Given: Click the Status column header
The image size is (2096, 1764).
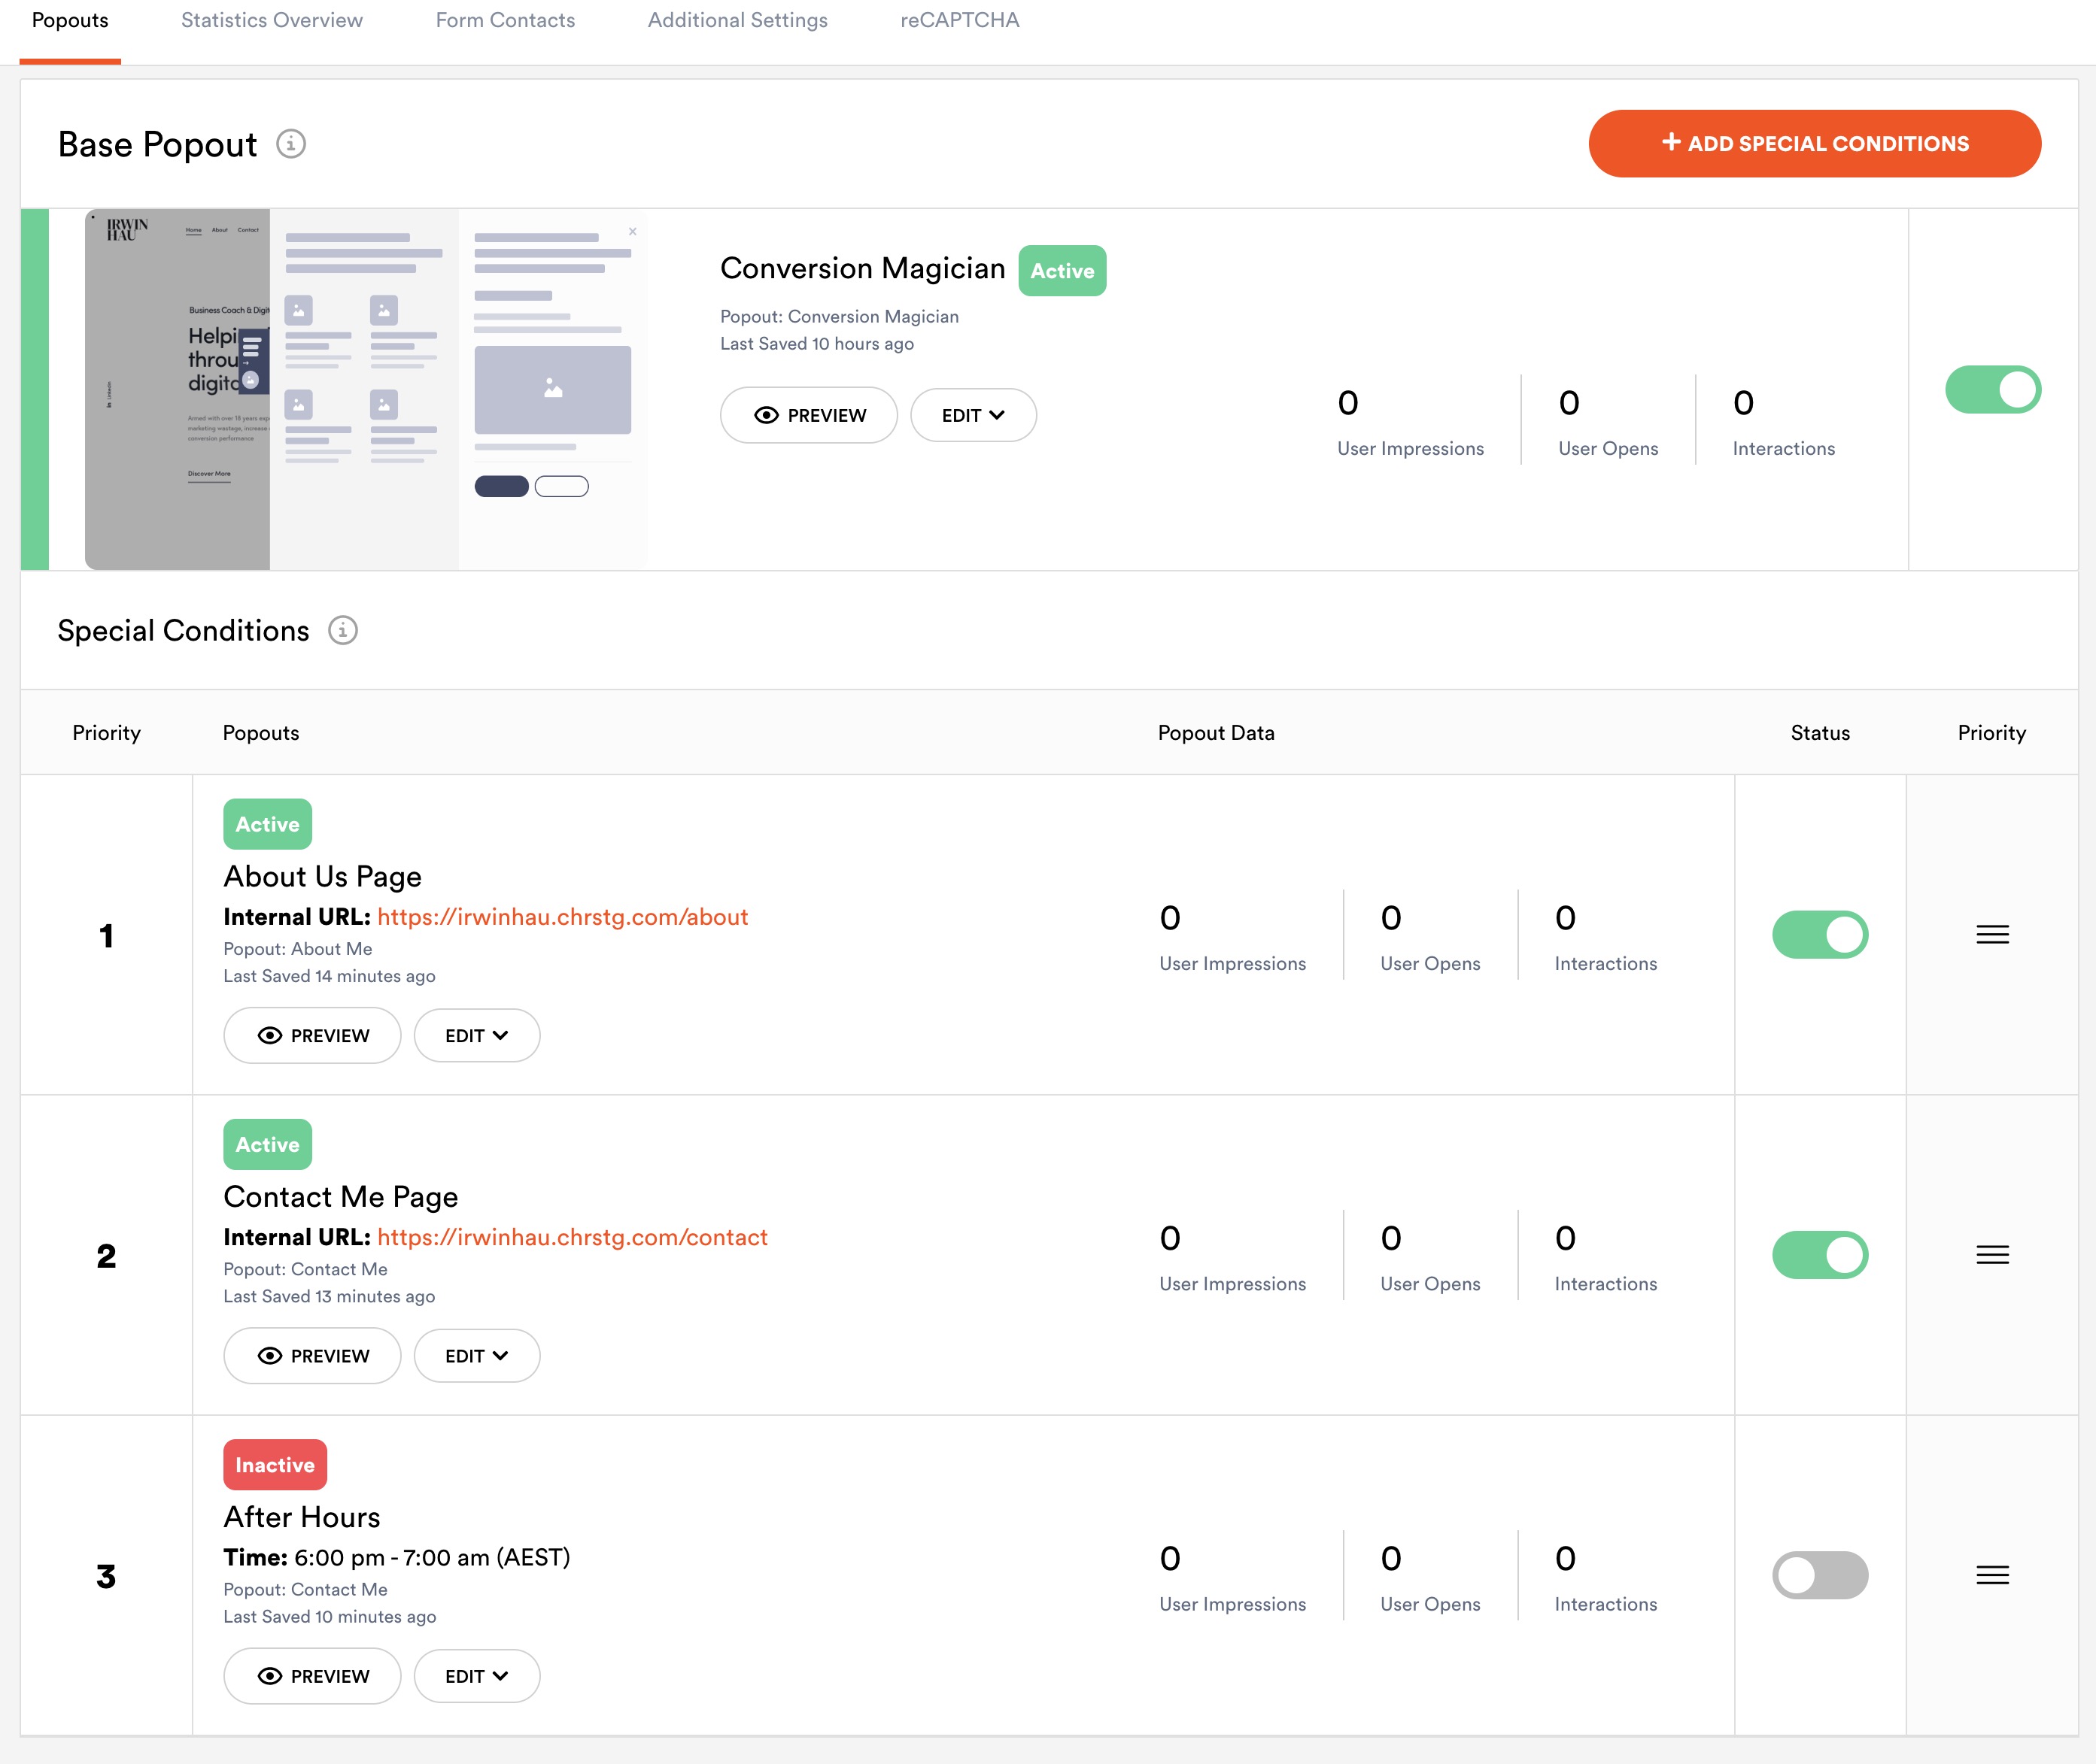Looking at the screenshot, I should click(x=1820, y=733).
